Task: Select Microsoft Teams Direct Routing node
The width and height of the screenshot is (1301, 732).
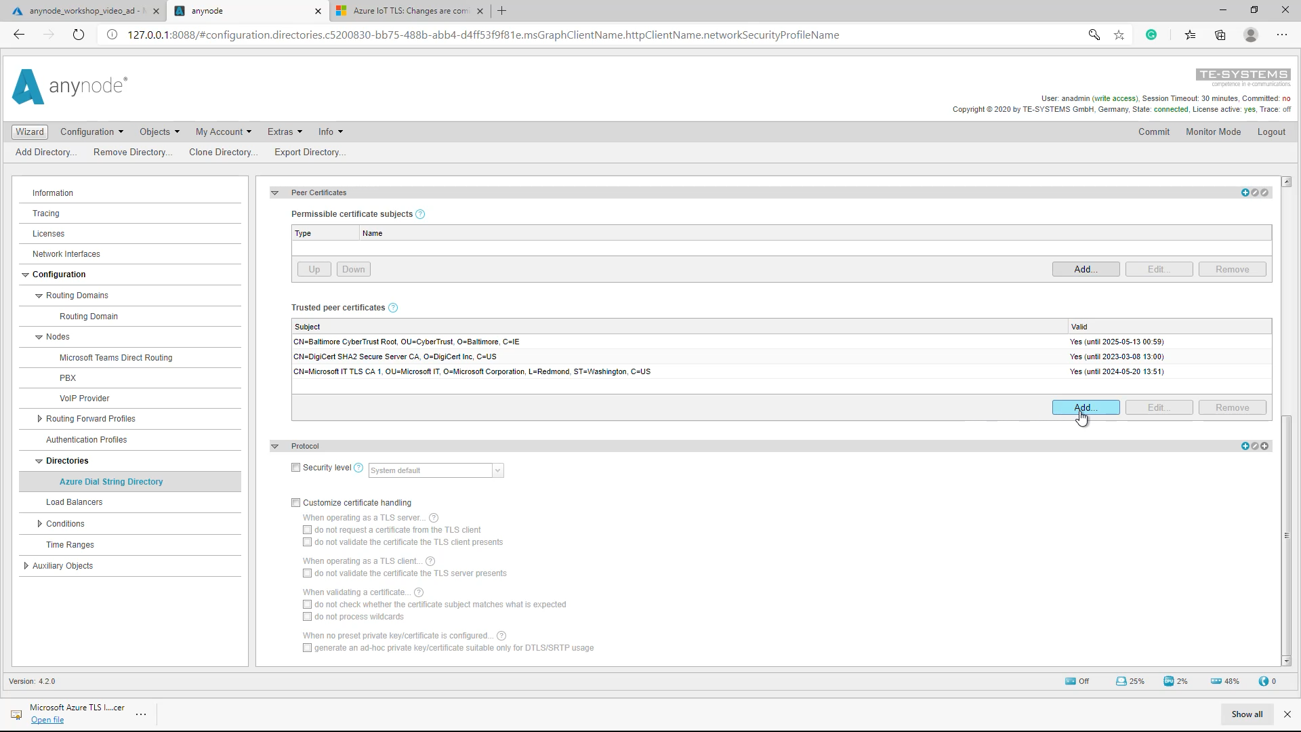Action: point(116,358)
